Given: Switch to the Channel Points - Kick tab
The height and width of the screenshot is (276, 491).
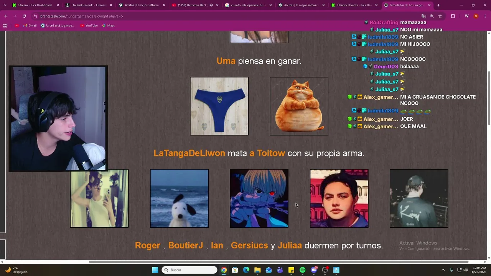Looking at the screenshot, I should click(355, 5).
